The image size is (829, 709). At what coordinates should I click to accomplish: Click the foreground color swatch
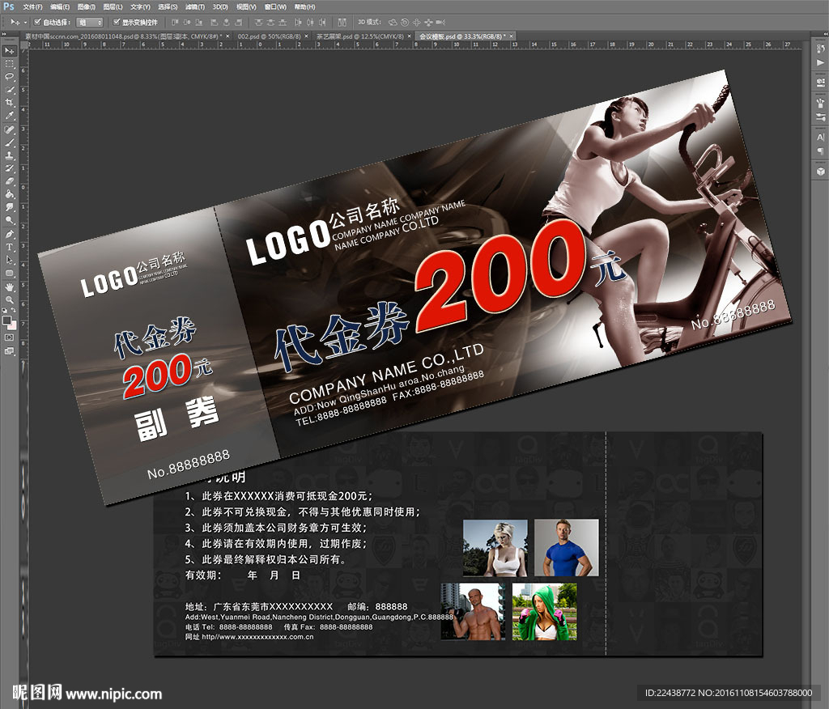coord(6,321)
